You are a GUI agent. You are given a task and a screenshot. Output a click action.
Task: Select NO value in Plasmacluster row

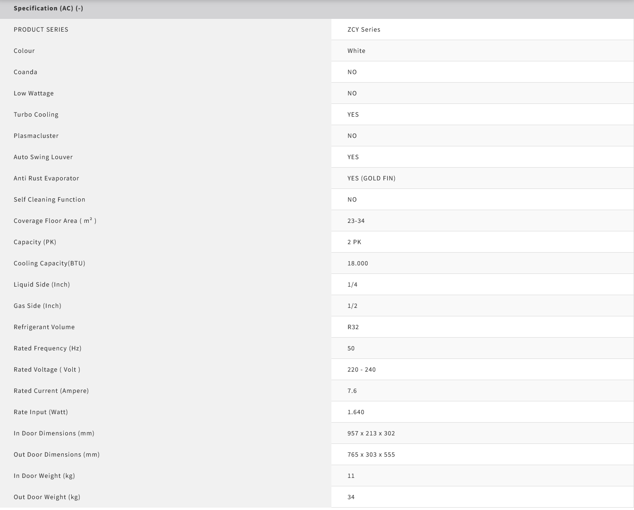pos(352,136)
